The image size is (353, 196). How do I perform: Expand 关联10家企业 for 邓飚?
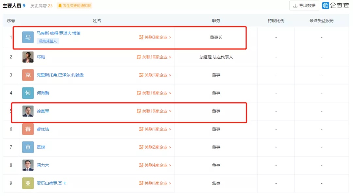154,57
